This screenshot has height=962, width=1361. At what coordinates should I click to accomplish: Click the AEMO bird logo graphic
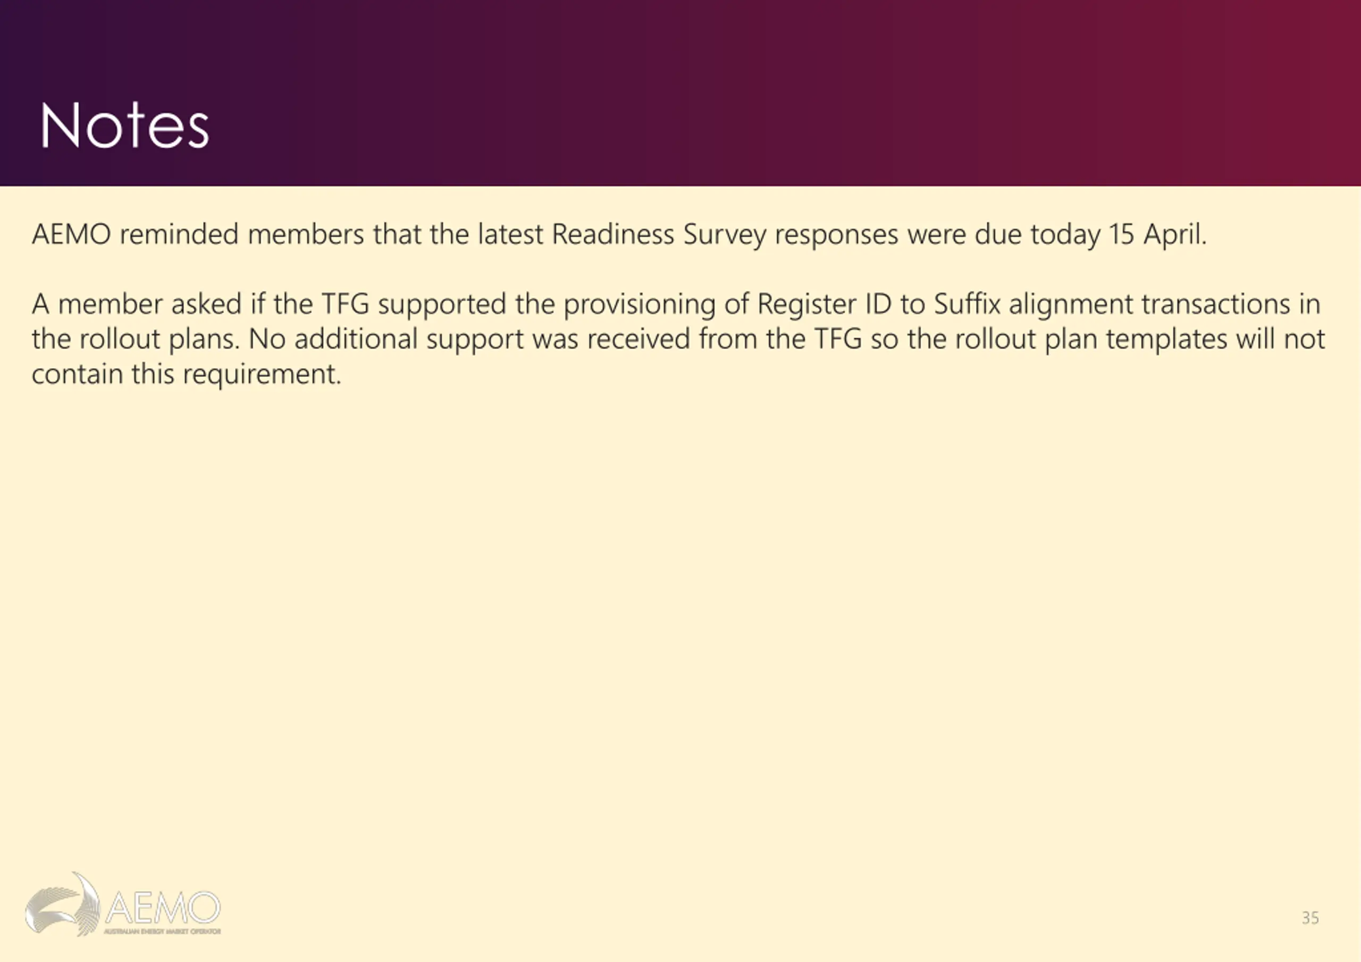pos(62,904)
